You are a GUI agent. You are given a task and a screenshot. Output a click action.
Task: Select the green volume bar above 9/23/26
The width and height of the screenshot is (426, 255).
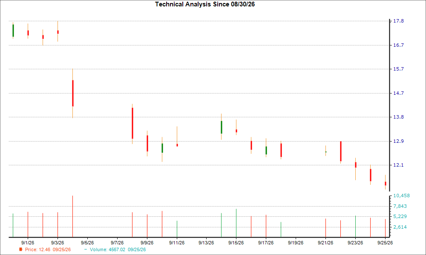tap(355, 227)
